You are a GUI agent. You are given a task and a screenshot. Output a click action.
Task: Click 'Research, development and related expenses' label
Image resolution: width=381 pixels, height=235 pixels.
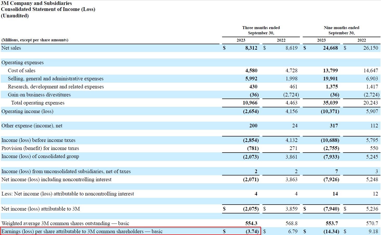click(56, 87)
